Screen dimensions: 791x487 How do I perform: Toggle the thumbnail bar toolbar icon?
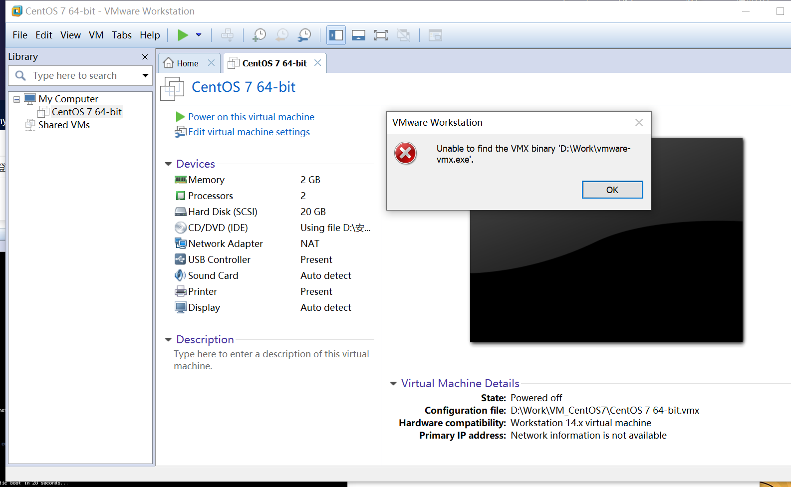(358, 35)
